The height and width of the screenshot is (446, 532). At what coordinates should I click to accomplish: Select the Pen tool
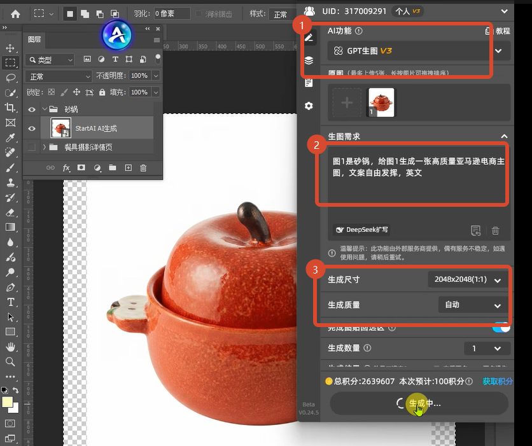(x=10, y=287)
